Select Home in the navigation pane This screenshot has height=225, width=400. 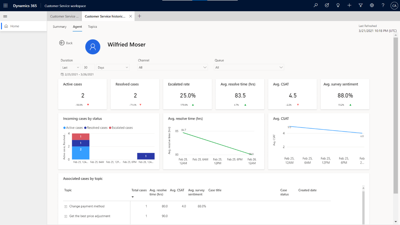pos(24,26)
